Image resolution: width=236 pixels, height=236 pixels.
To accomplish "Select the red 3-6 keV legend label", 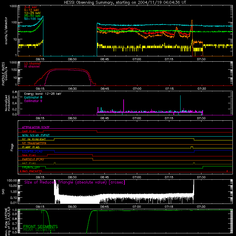I will 30,7.
